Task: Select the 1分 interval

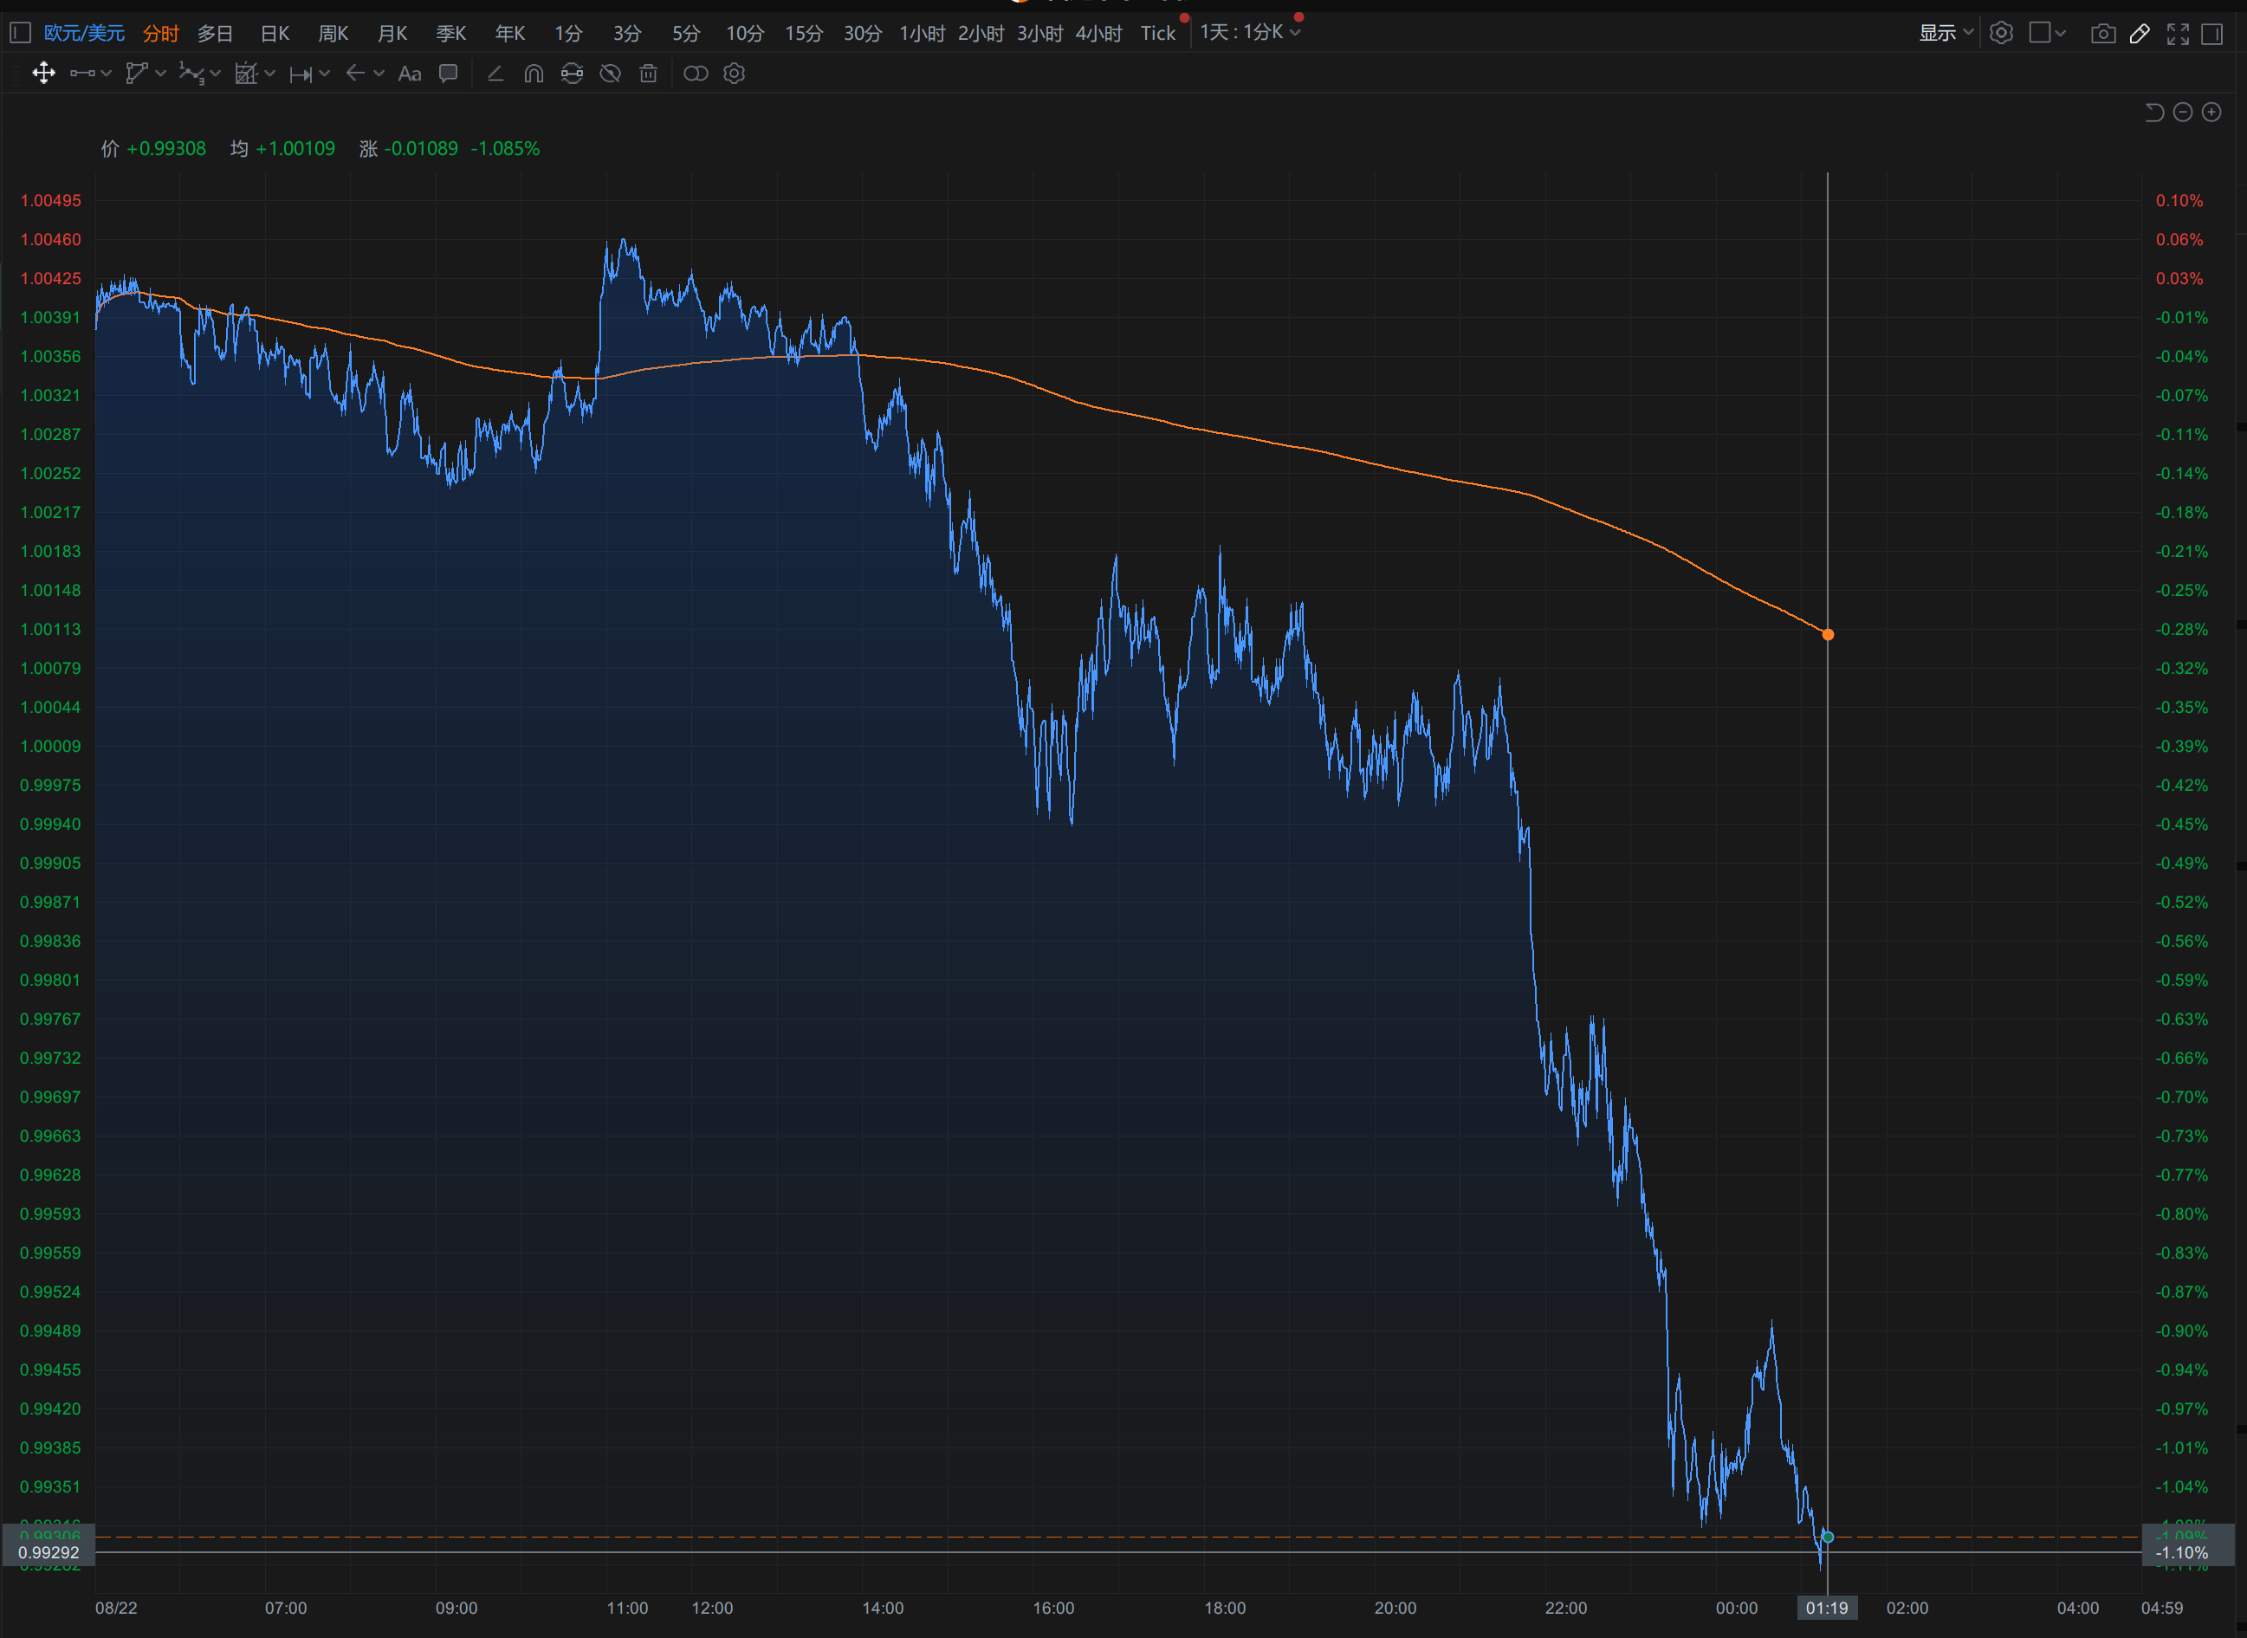Action: pyautogui.click(x=568, y=34)
